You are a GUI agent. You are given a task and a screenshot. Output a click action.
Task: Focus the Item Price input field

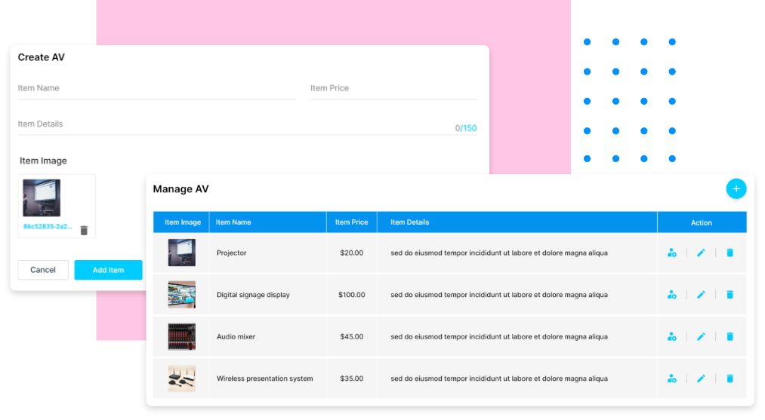click(x=393, y=89)
